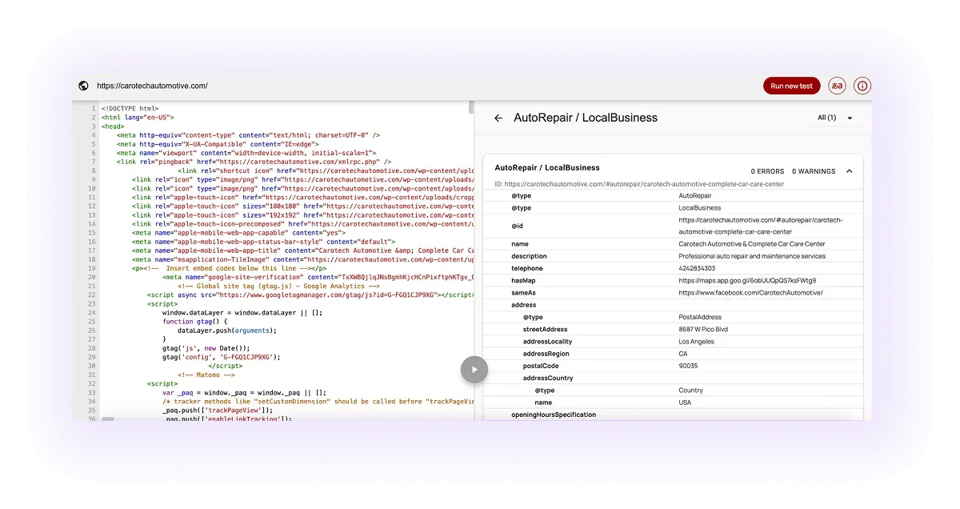Click the horizontal scrollbar in code panel
This screenshot has height=509, width=960.
coord(108,419)
